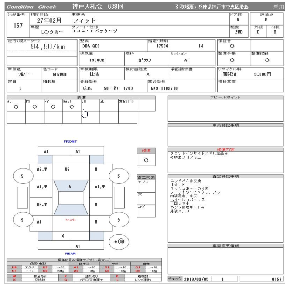Viewport: 301px width, 284px height.
Task: Select the windshield area labeled A
Action: [x=69, y=187]
